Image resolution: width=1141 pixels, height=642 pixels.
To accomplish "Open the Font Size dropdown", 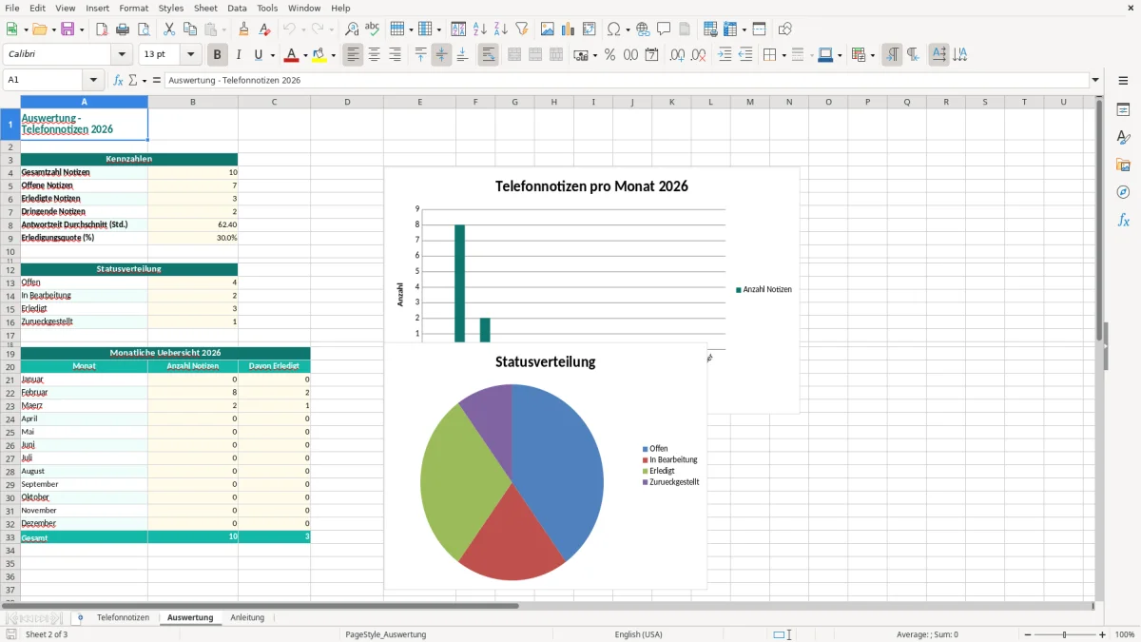I will 190,55.
